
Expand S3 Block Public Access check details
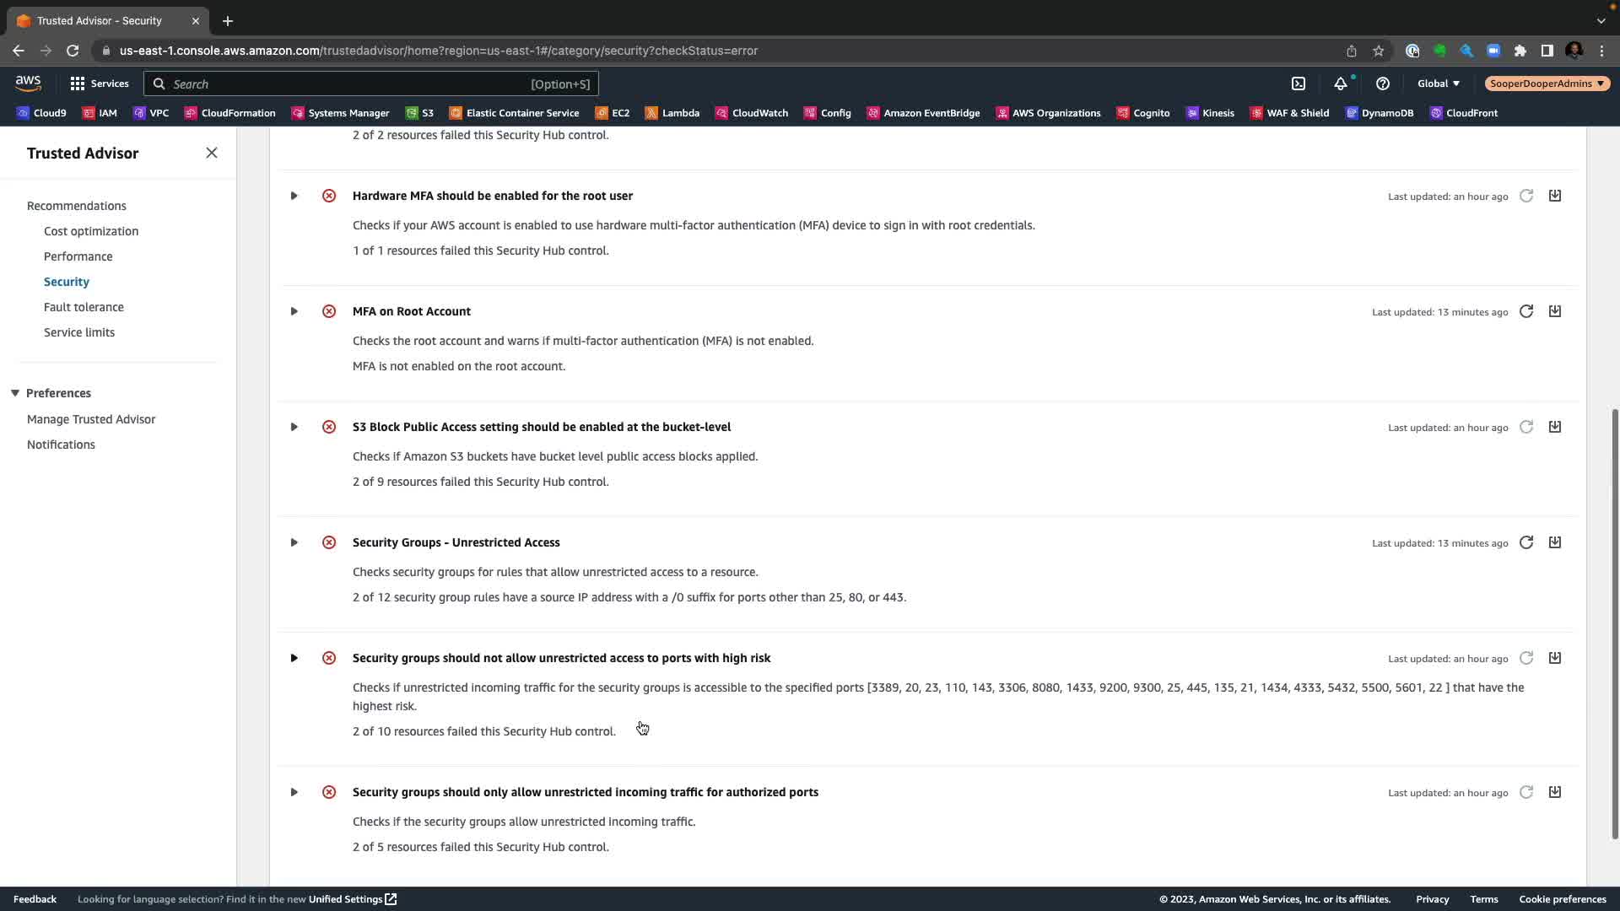coord(294,427)
